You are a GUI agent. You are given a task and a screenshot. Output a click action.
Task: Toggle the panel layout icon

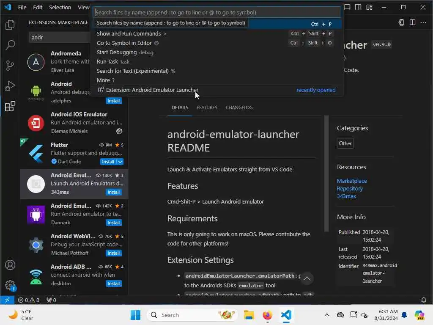click(348, 7)
